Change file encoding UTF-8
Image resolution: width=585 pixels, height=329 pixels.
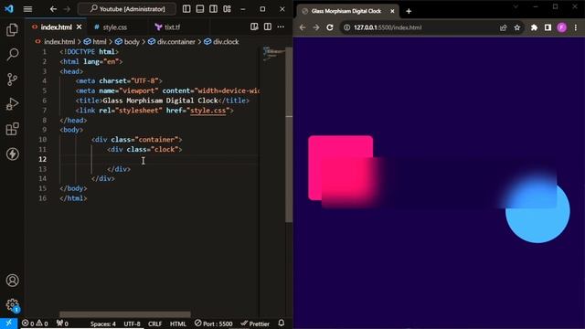point(132,324)
